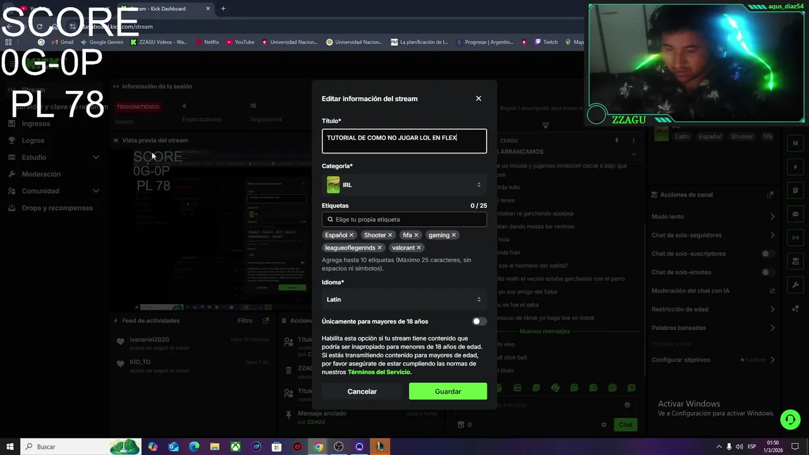Toggle the 18+ only switch
This screenshot has height=455, width=809.
pyautogui.click(x=479, y=322)
